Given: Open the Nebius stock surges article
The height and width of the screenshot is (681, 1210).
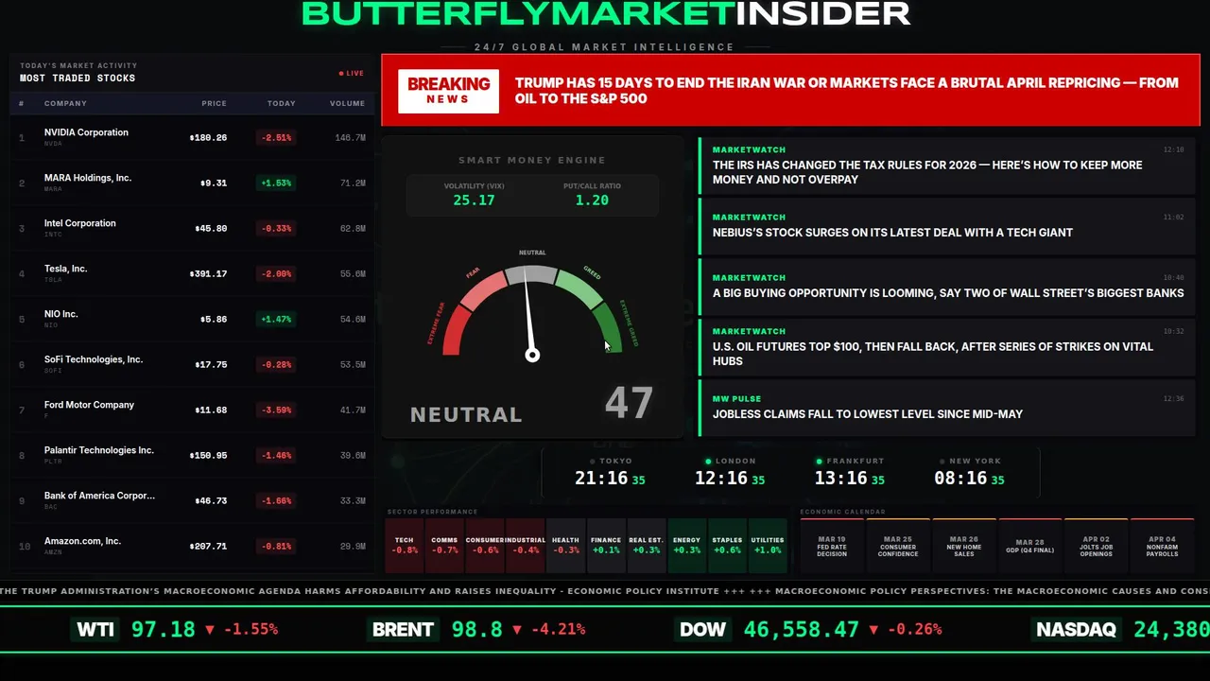Looking at the screenshot, I should (x=947, y=226).
